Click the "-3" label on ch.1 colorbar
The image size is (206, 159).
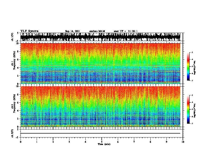coord(192,52)
